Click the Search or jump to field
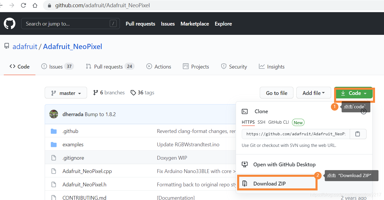Screen dimensions: 384x200 pos(71,24)
